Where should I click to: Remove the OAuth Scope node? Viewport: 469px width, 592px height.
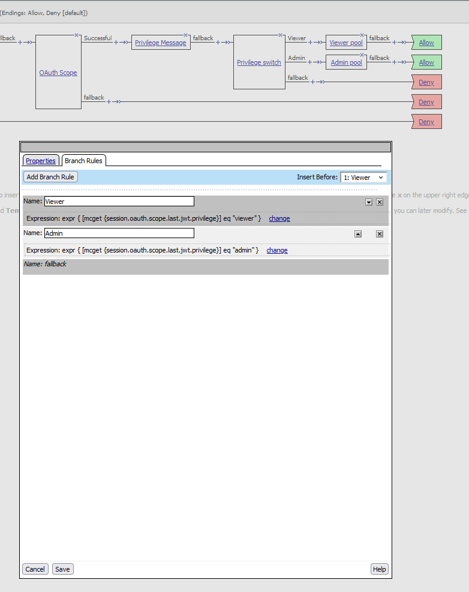coord(77,35)
